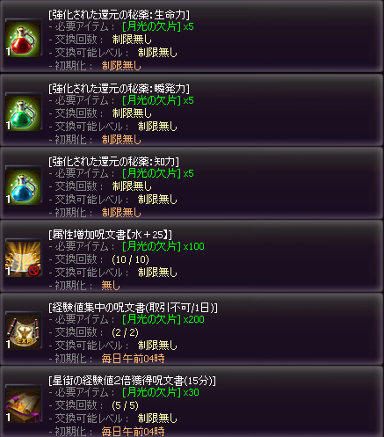Click 毎日午前04時 reset for the EXP concentration scroll

pyautogui.click(x=133, y=359)
